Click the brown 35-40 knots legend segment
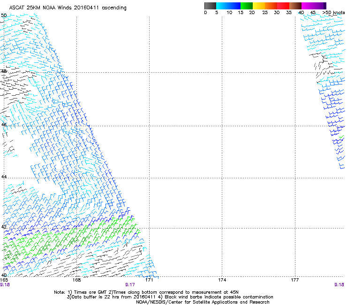347x305 pixels. (x=295, y=6)
